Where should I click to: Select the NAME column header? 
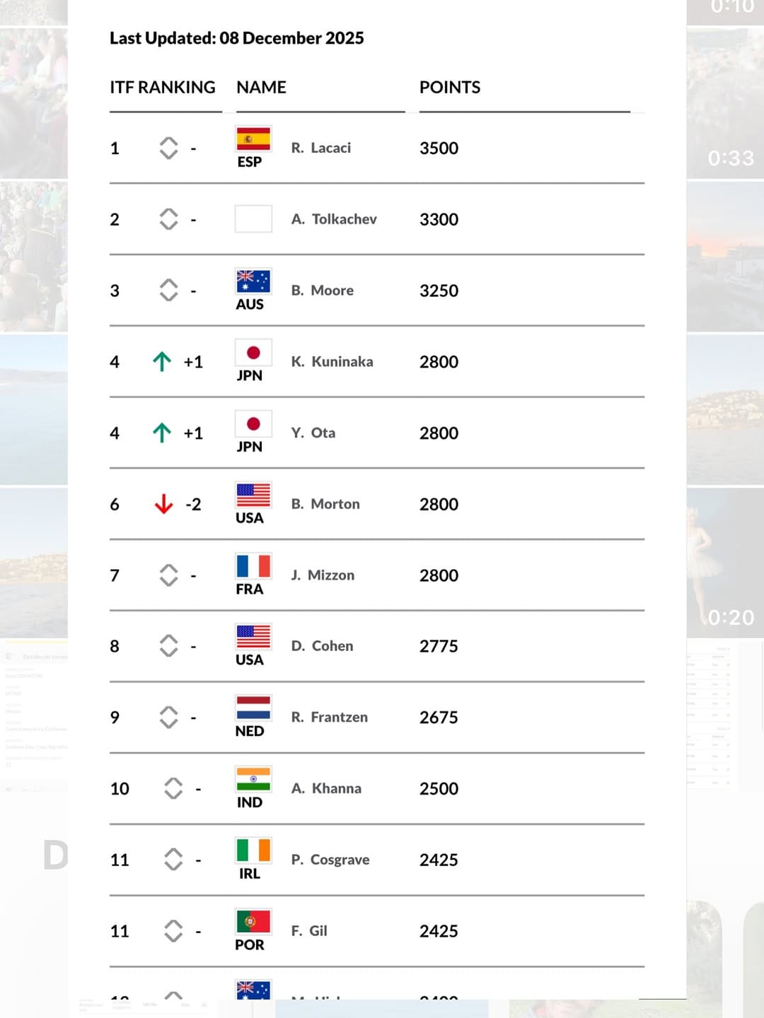(262, 87)
